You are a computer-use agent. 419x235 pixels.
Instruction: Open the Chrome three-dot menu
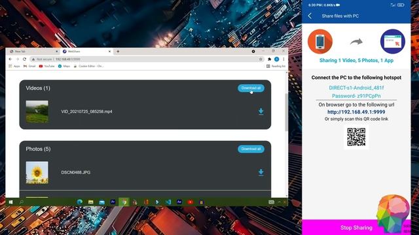[283, 59]
